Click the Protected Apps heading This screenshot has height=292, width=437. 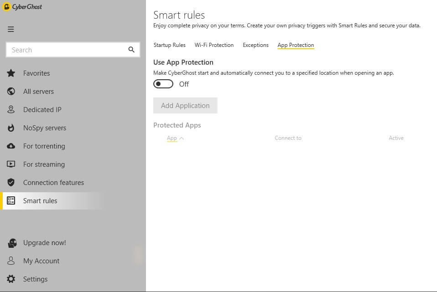[x=177, y=125]
